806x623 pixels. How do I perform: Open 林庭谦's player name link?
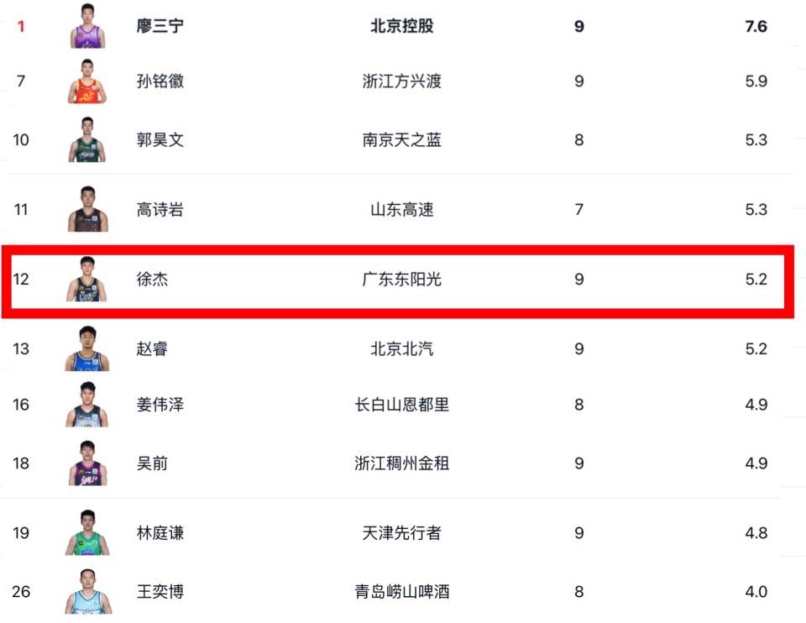[160, 533]
